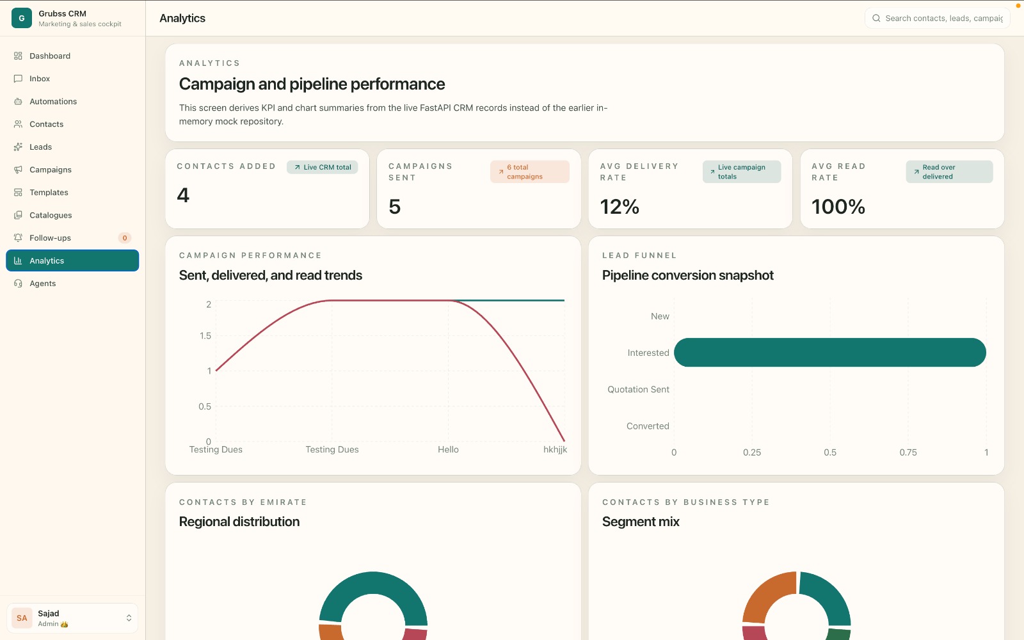Click the Campaigns Sent value 5
The height and width of the screenshot is (640, 1024).
[394, 207]
